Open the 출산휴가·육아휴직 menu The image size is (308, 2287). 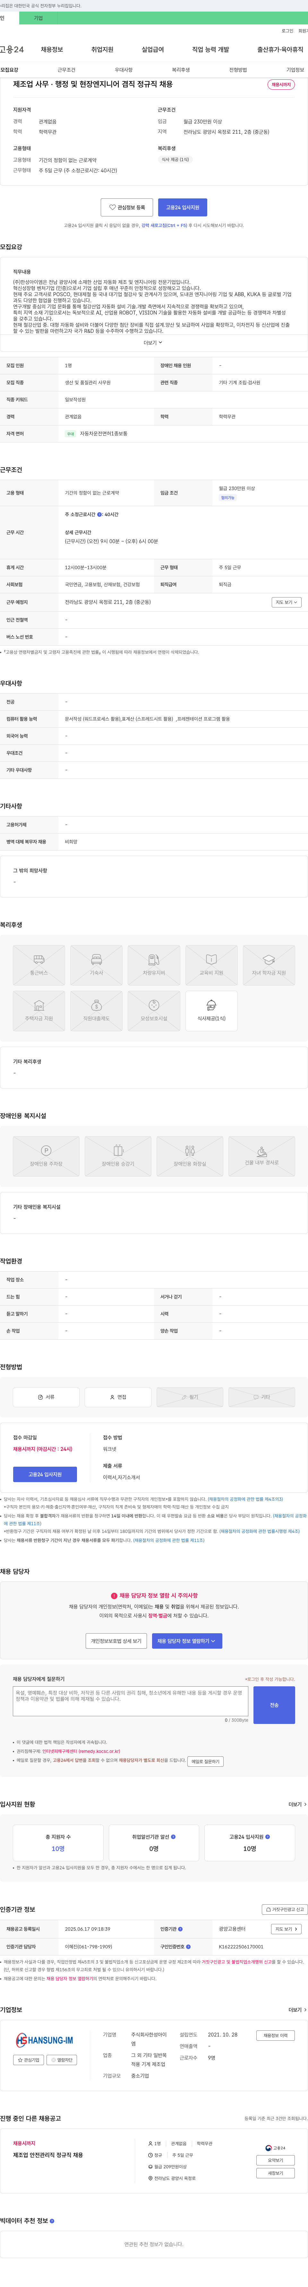point(280,50)
